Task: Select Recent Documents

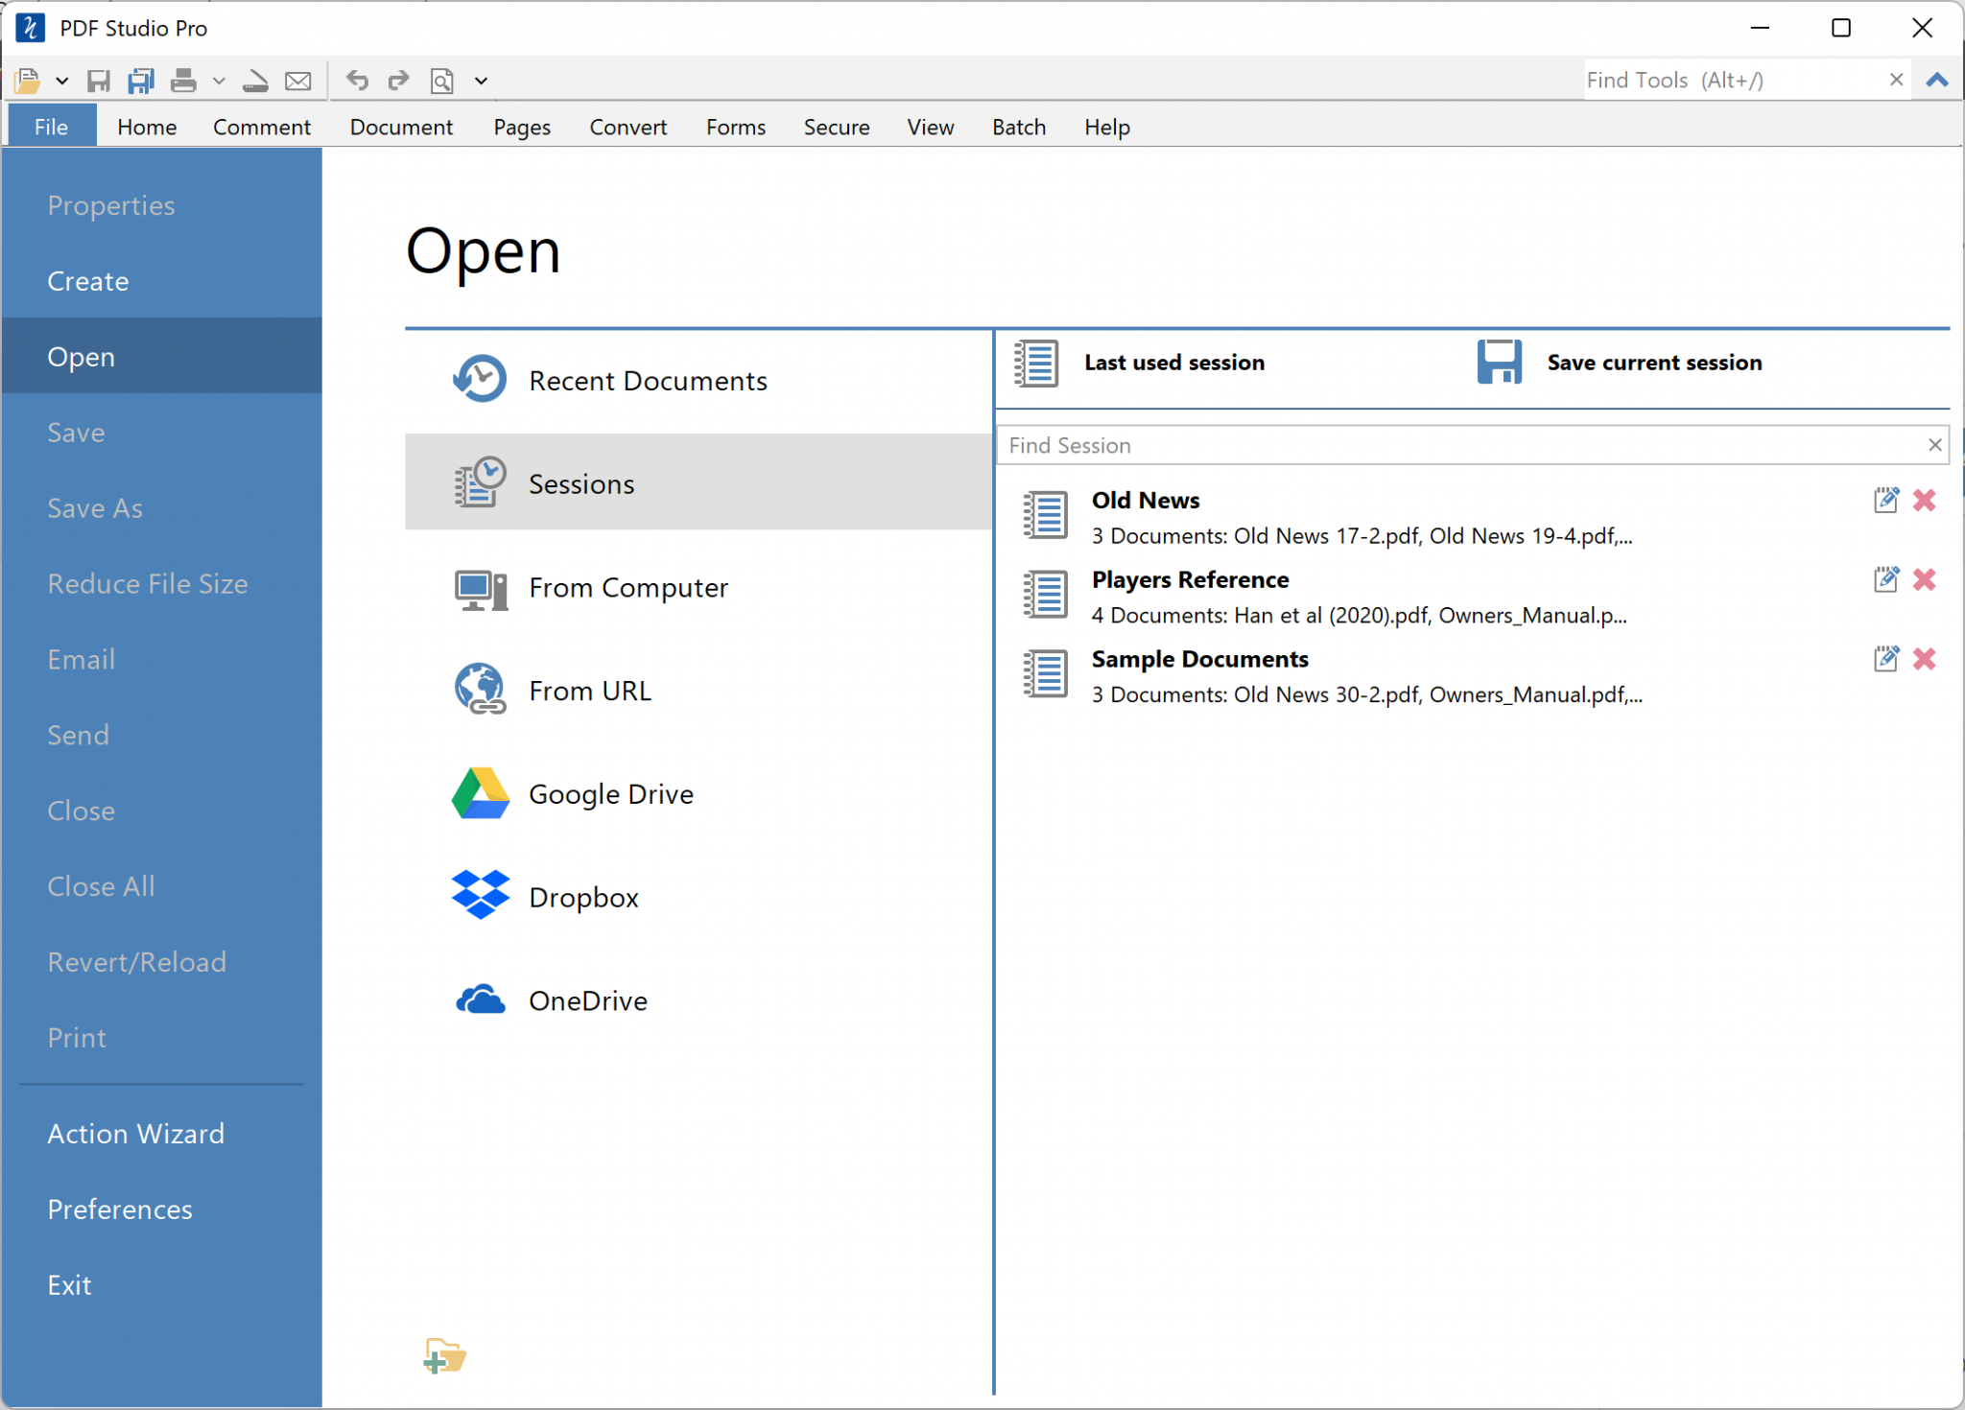Action: [x=647, y=380]
